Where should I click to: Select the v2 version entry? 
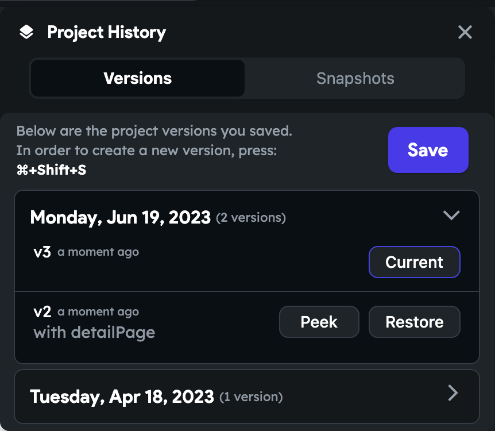pos(41,311)
